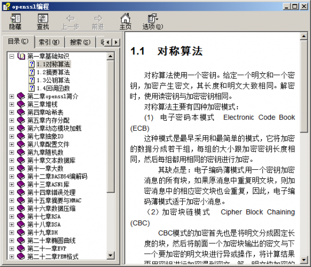Open the 第二十章椭圆曲线 chapter
The image size is (311, 267).
point(51,240)
